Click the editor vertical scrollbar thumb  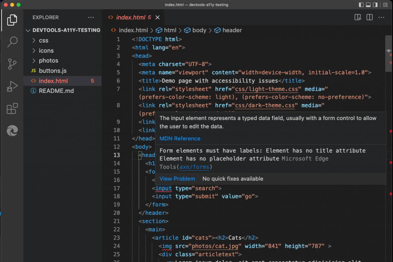(388, 54)
